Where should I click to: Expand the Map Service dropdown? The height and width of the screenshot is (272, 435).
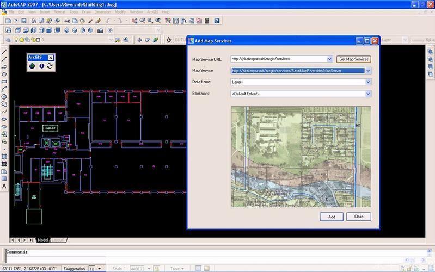point(368,71)
